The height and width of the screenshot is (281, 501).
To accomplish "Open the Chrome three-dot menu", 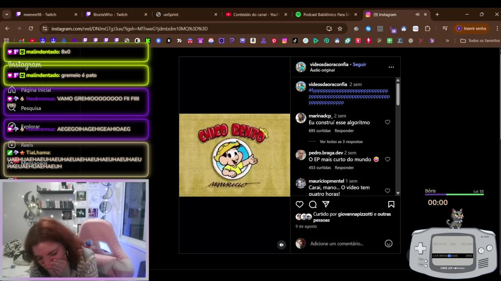I will click(497, 28).
